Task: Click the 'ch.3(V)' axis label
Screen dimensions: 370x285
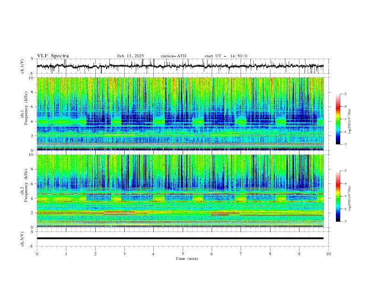Action: (x=22, y=239)
